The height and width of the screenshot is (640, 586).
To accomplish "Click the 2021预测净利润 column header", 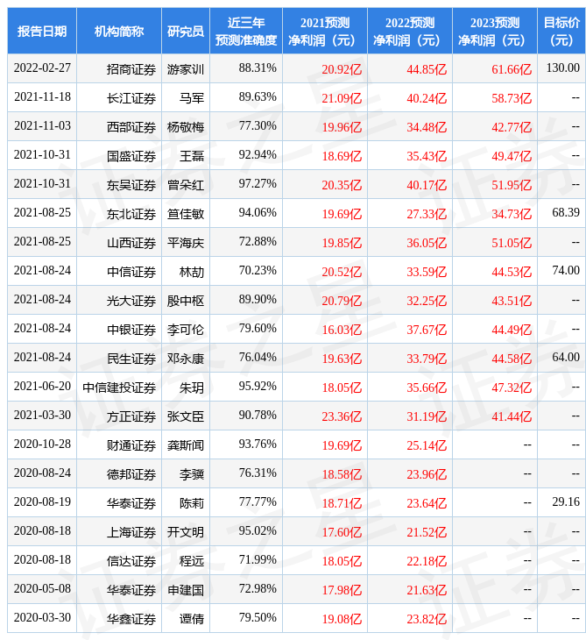I will click(x=325, y=31).
